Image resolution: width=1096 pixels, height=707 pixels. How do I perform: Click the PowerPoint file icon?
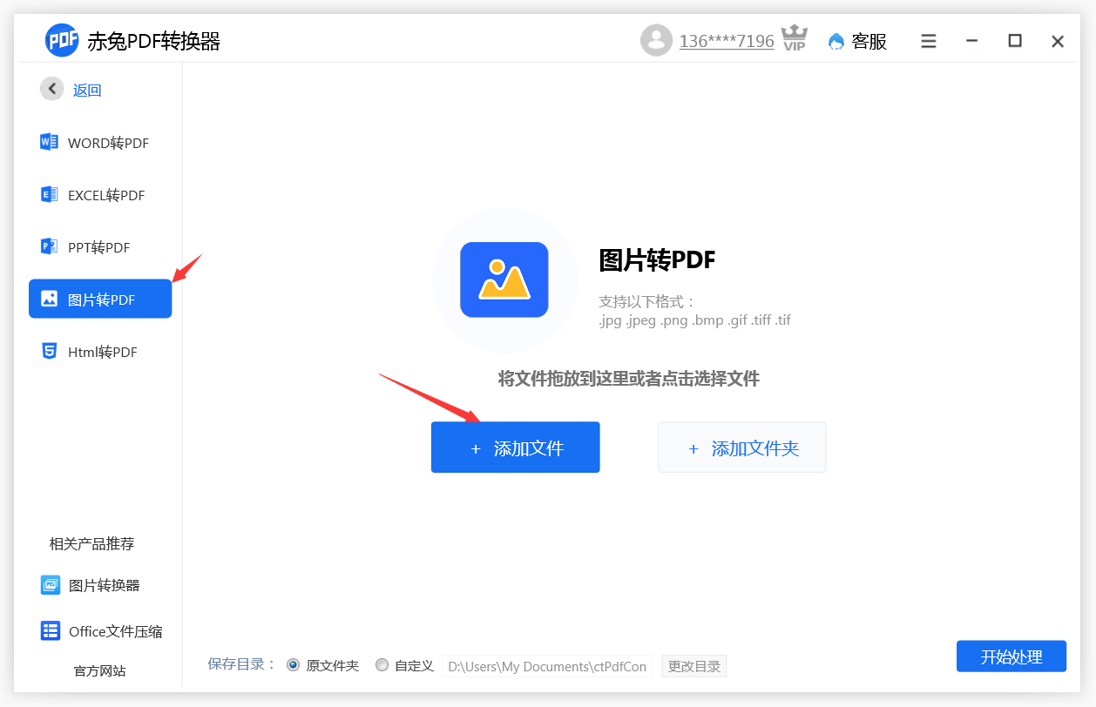pyautogui.click(x=50, y=246)
